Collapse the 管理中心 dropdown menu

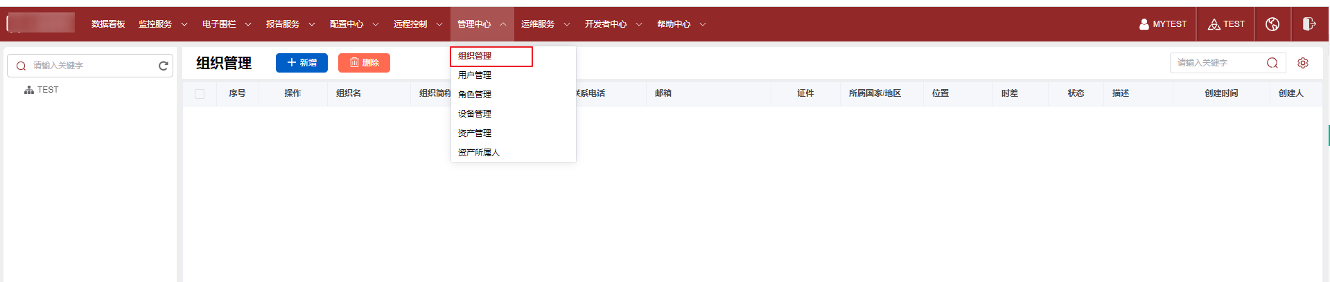click(x=482, y=24)
